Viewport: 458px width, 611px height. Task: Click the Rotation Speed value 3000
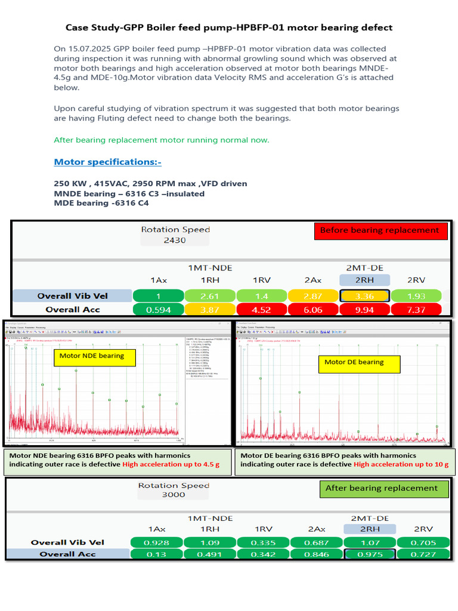(174, 495)
